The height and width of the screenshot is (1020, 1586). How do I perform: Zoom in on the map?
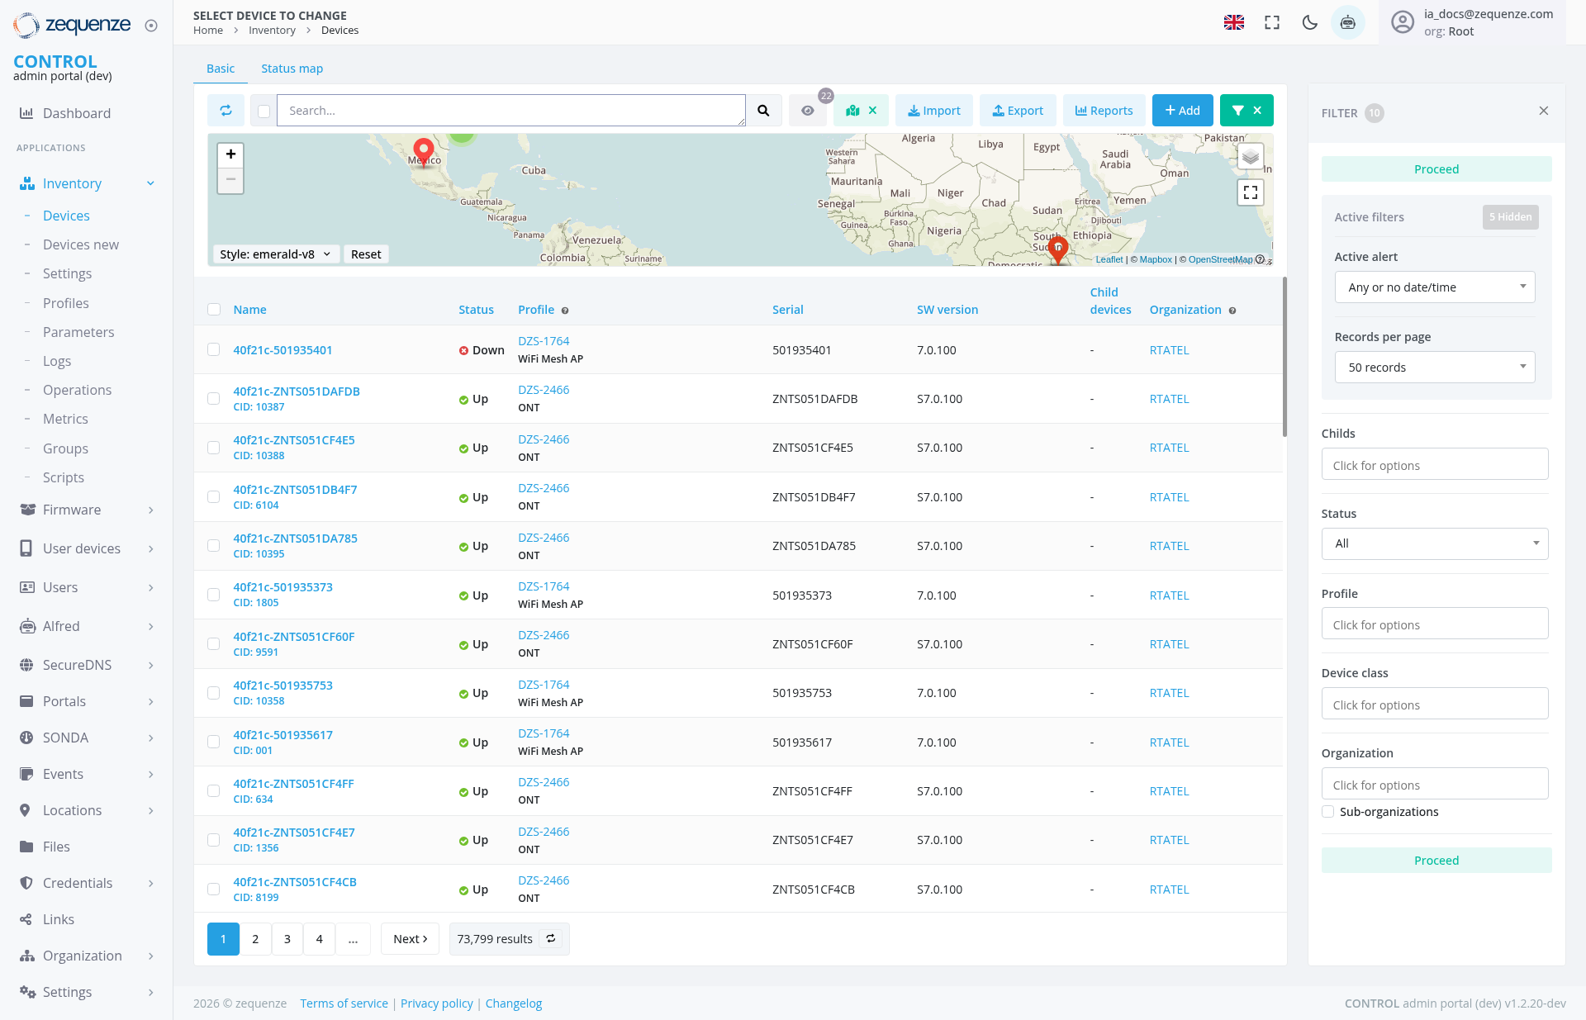(230, 154)
